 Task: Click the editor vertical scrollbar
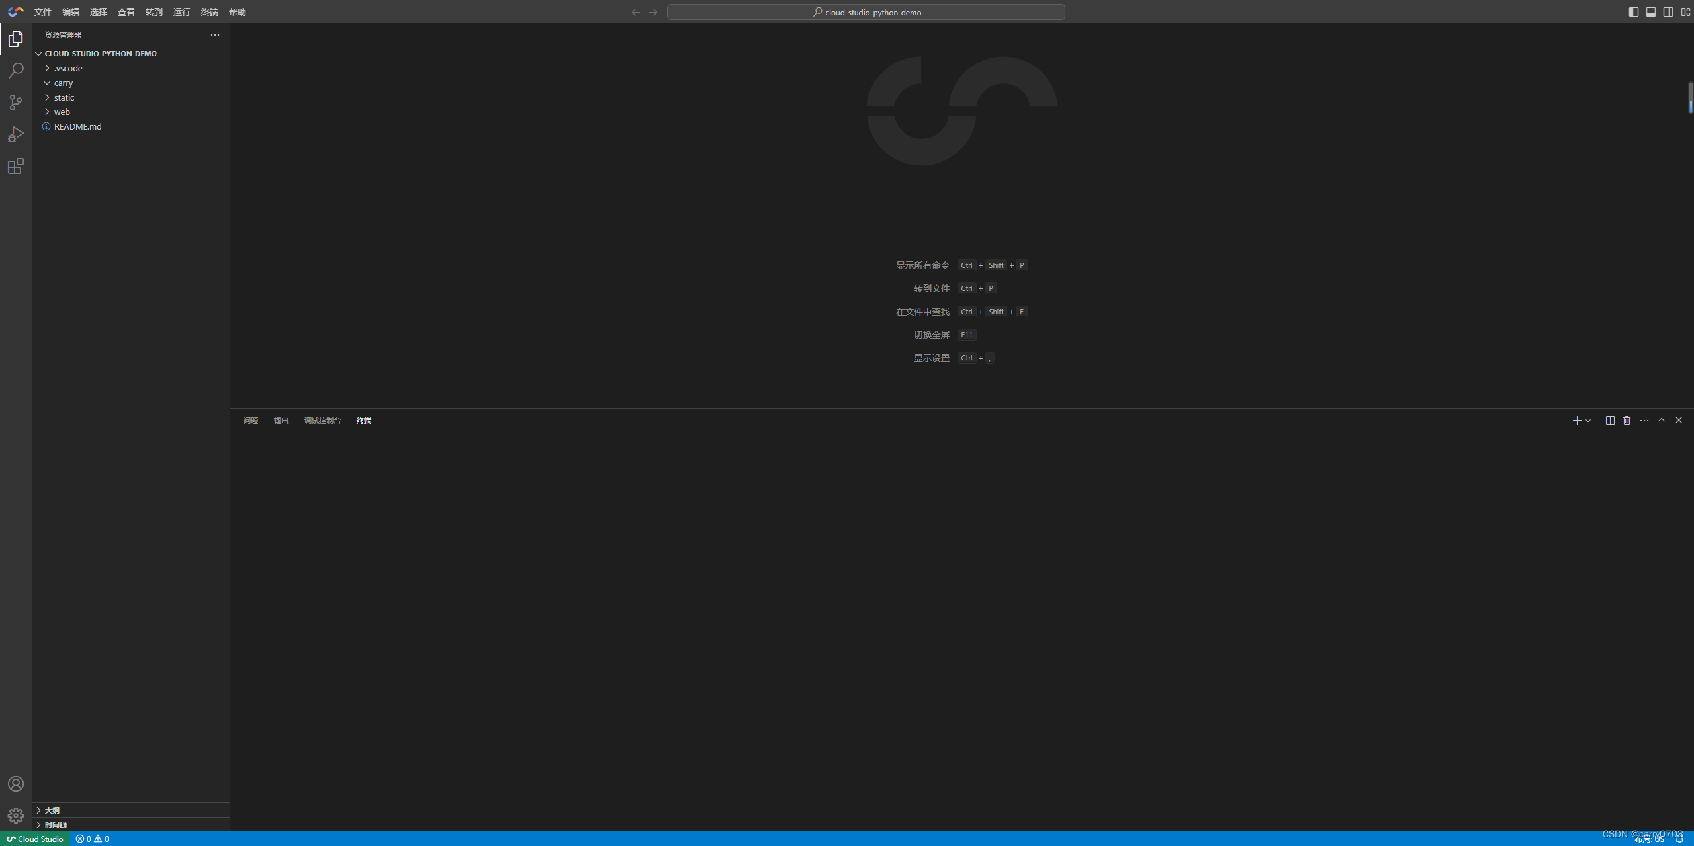pyautogui.click(x=1691, y=97)
